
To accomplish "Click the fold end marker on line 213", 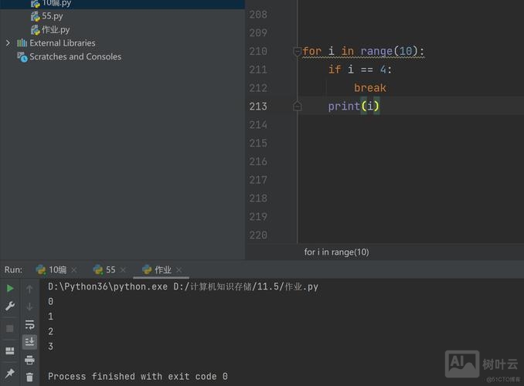I will click(297, 107).
